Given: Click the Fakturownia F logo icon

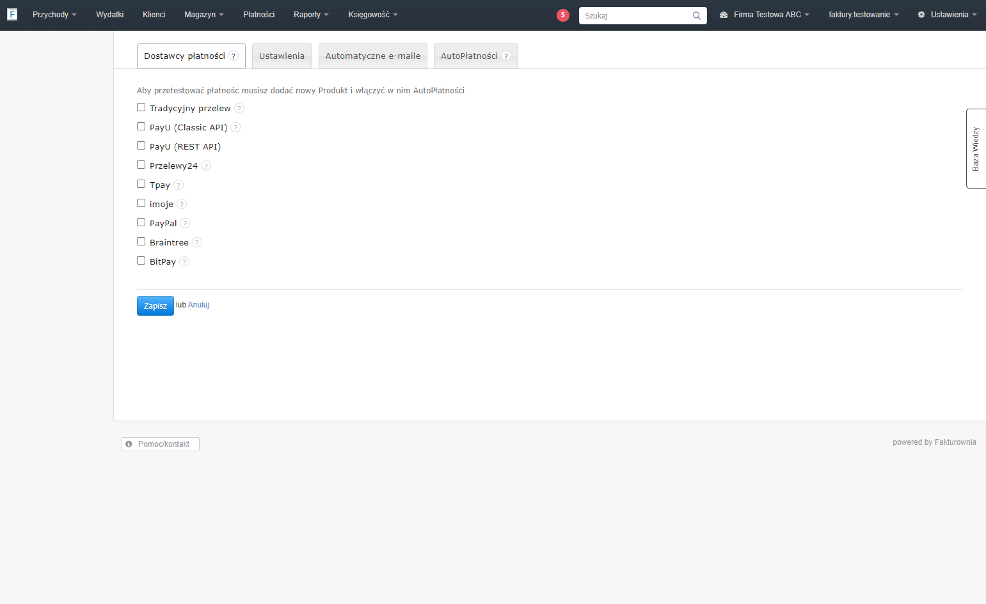Looking at the screenshot, I should [x=12, y=14].
